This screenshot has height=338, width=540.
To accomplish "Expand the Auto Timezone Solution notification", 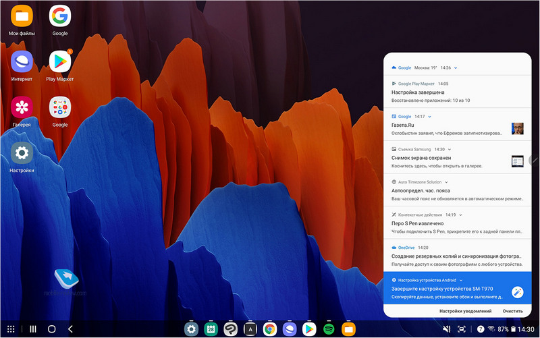I will pos(447,182).
